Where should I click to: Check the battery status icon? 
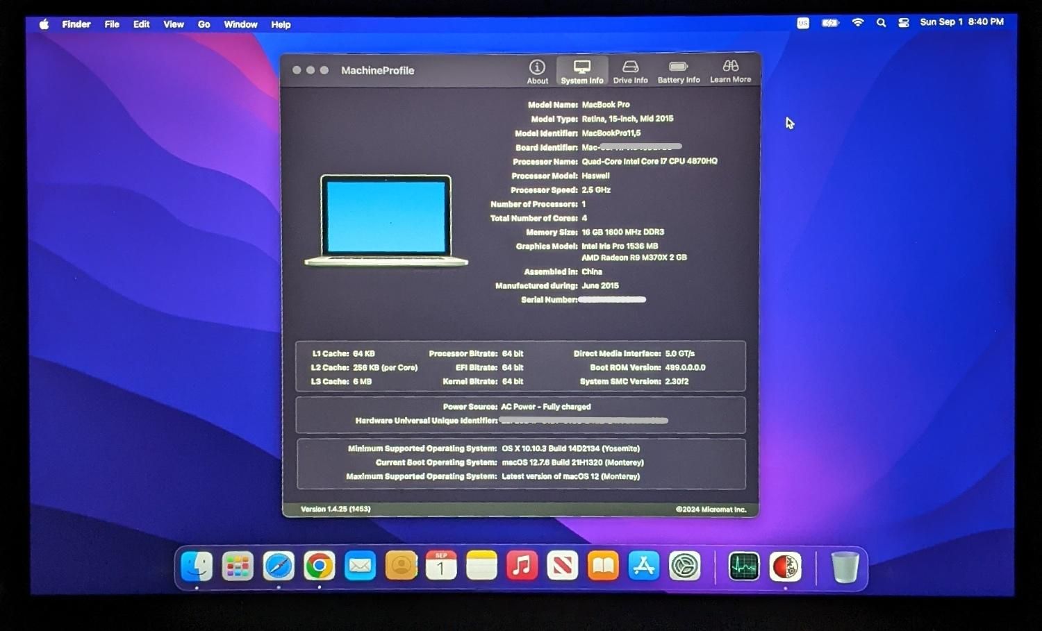830,23
